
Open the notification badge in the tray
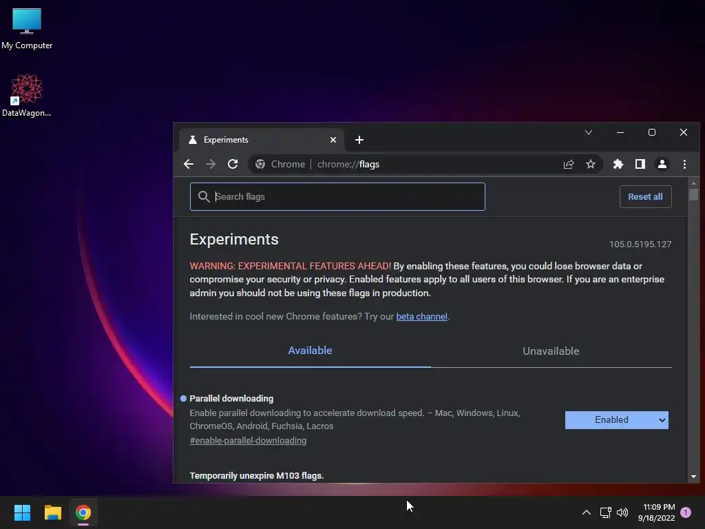pos(686,512)
